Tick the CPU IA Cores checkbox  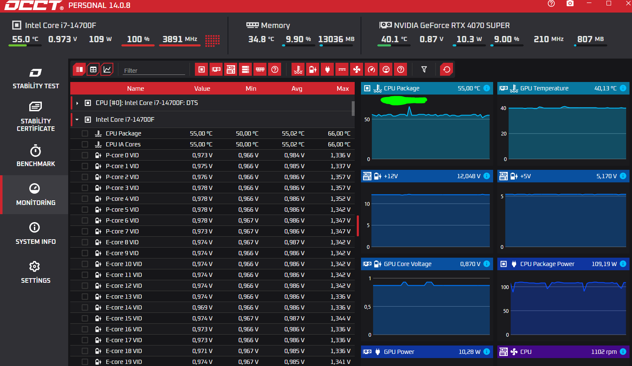[x=85, y=144]
